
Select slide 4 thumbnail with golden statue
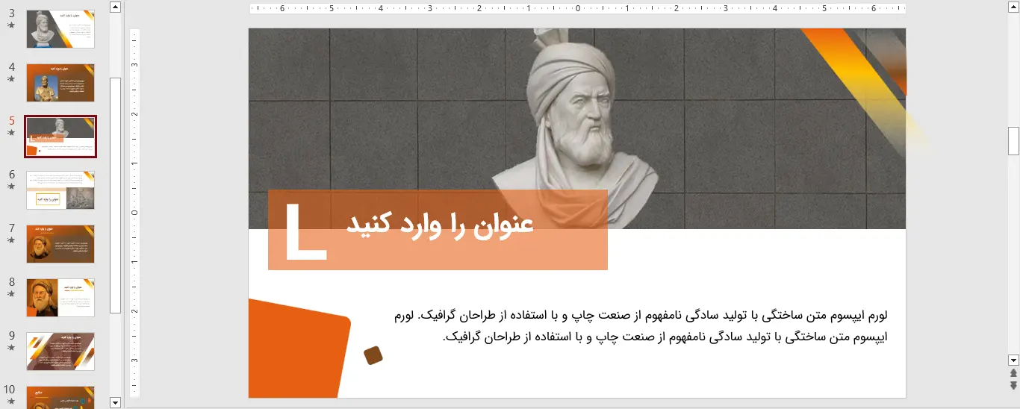pos(60,83)
